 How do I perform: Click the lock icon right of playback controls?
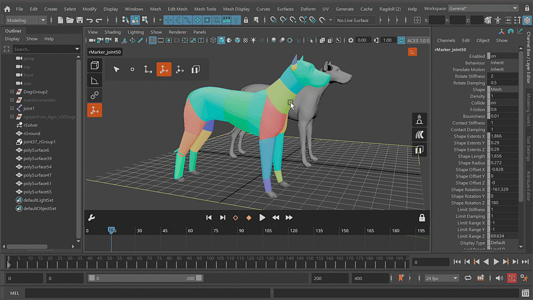click(x=422, y=218)
